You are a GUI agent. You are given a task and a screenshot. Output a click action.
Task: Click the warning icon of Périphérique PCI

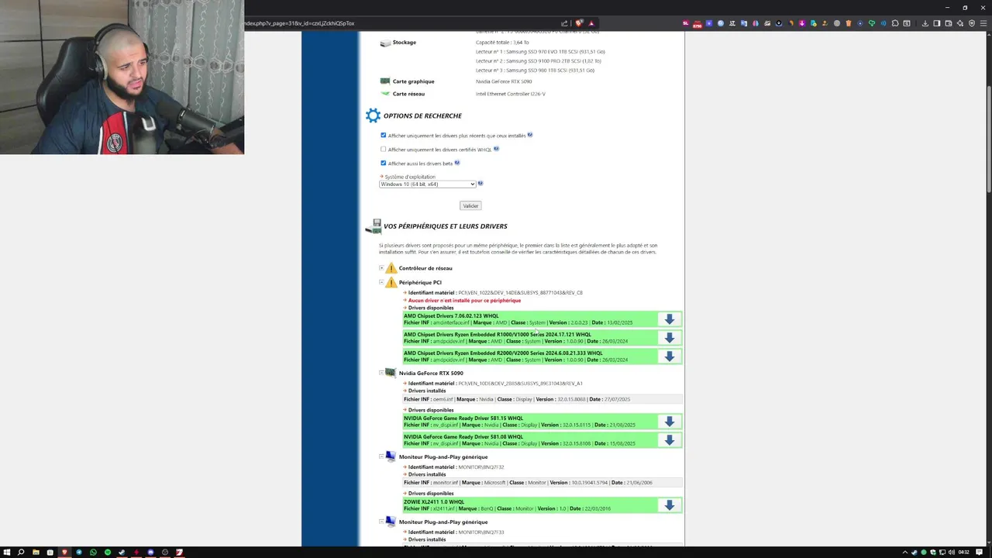pyautogui.click(x=391, y=282)
